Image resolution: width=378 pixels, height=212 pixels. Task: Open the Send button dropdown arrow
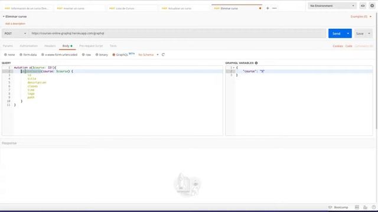(x=348, y=34)
